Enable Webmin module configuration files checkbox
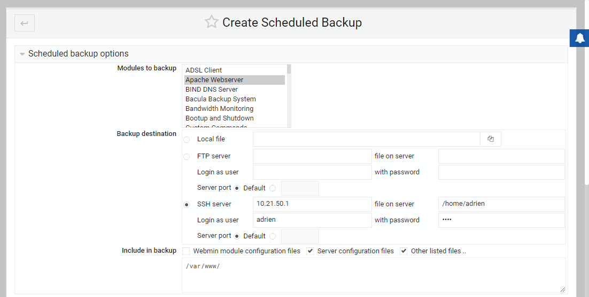 pos(186,251)
